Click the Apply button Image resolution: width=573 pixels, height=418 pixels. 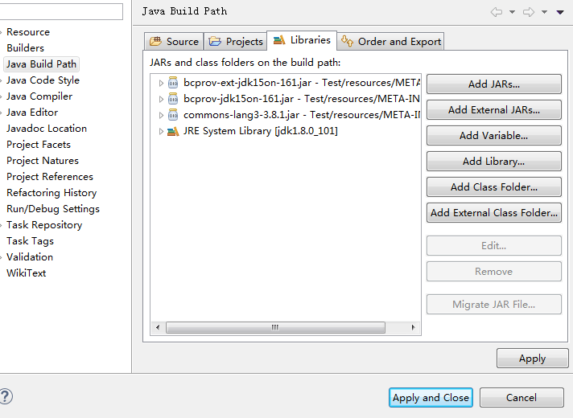pyautogui.click(x=533, y=359)
